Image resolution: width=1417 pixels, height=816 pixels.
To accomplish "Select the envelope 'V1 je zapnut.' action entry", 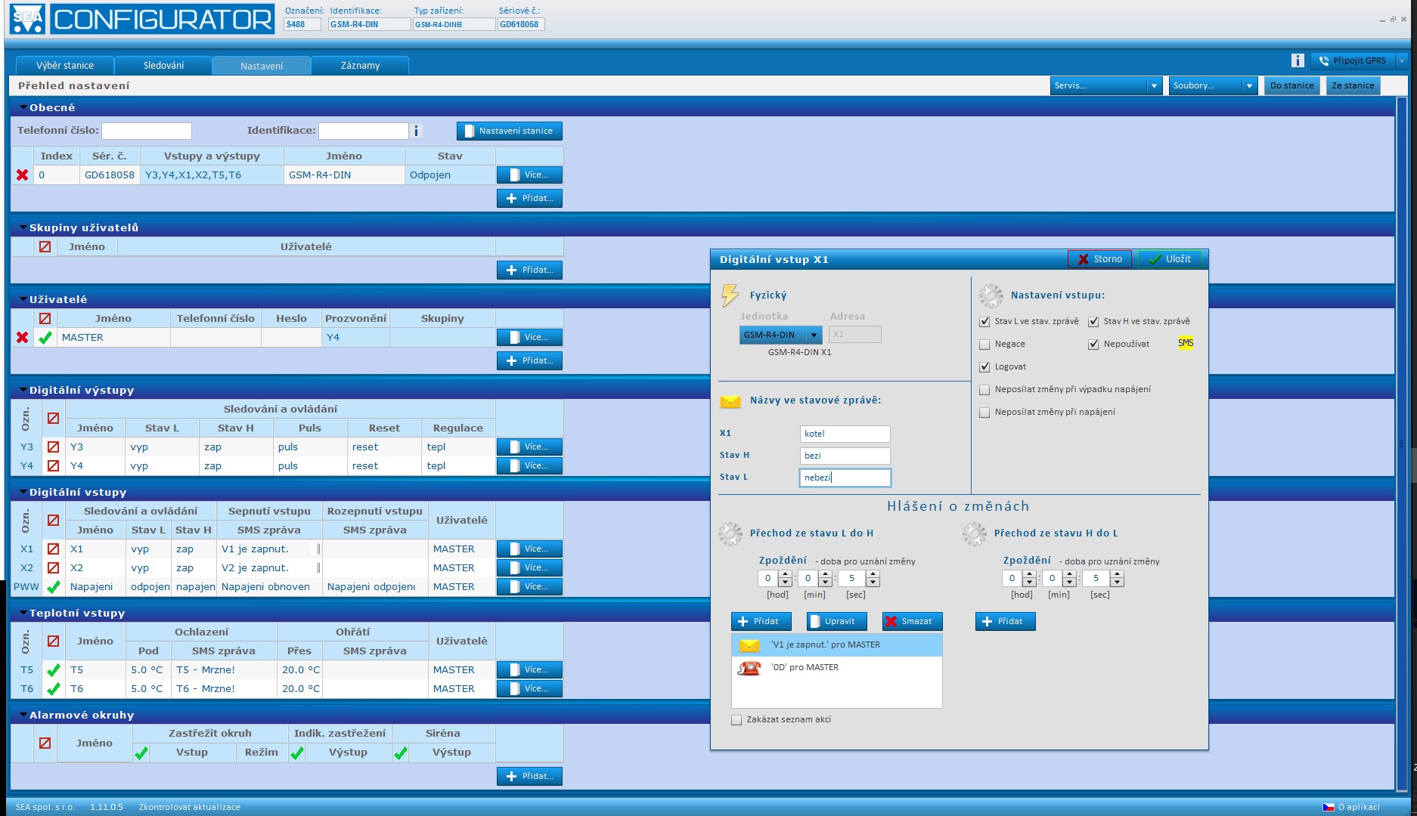I will coord(825,645).
